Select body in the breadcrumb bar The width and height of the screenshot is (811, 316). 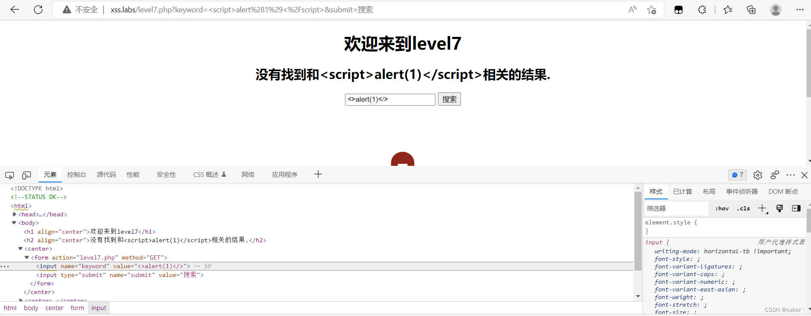click(31, 308)
